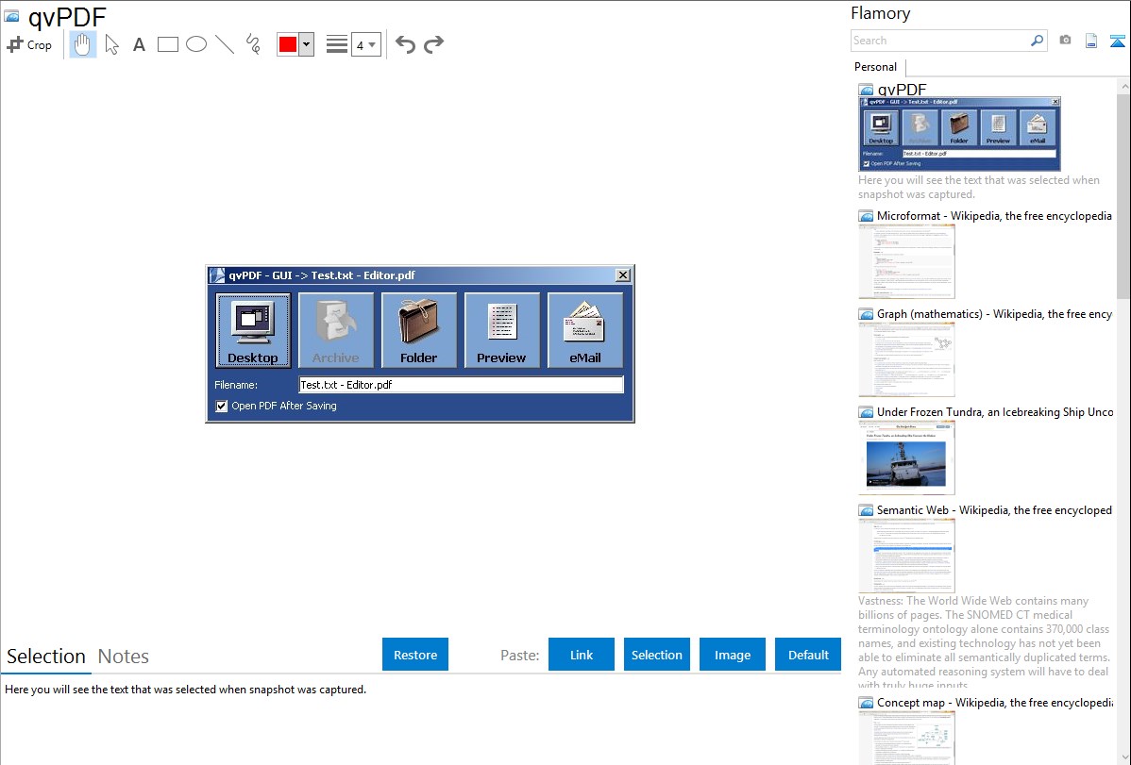Paste as Link button
The image size is (1131, 765).
pos(582,655)
